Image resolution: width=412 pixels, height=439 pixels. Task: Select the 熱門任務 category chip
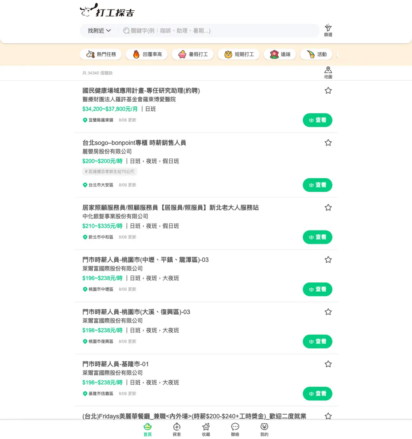click(x=101, y=54)
